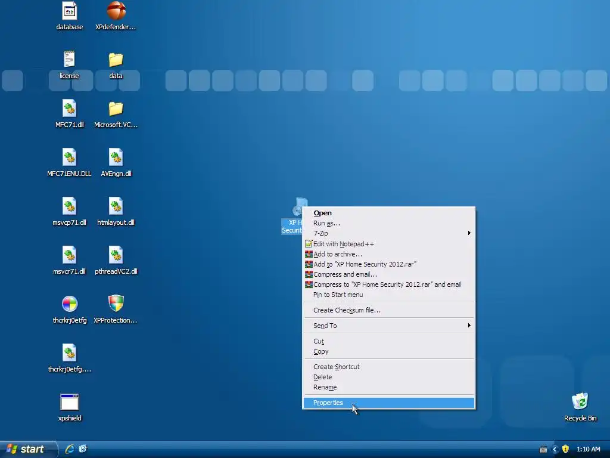Viewport: 610px width, 458px height.
Task: Open the Start menu
Action: pos(28,449)
